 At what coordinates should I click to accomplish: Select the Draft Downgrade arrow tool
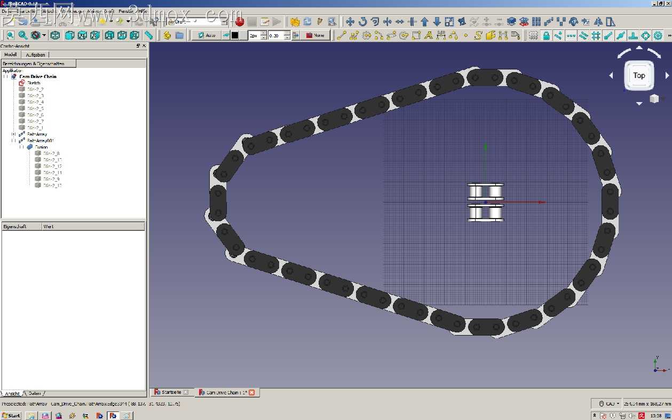click(437, 22)
